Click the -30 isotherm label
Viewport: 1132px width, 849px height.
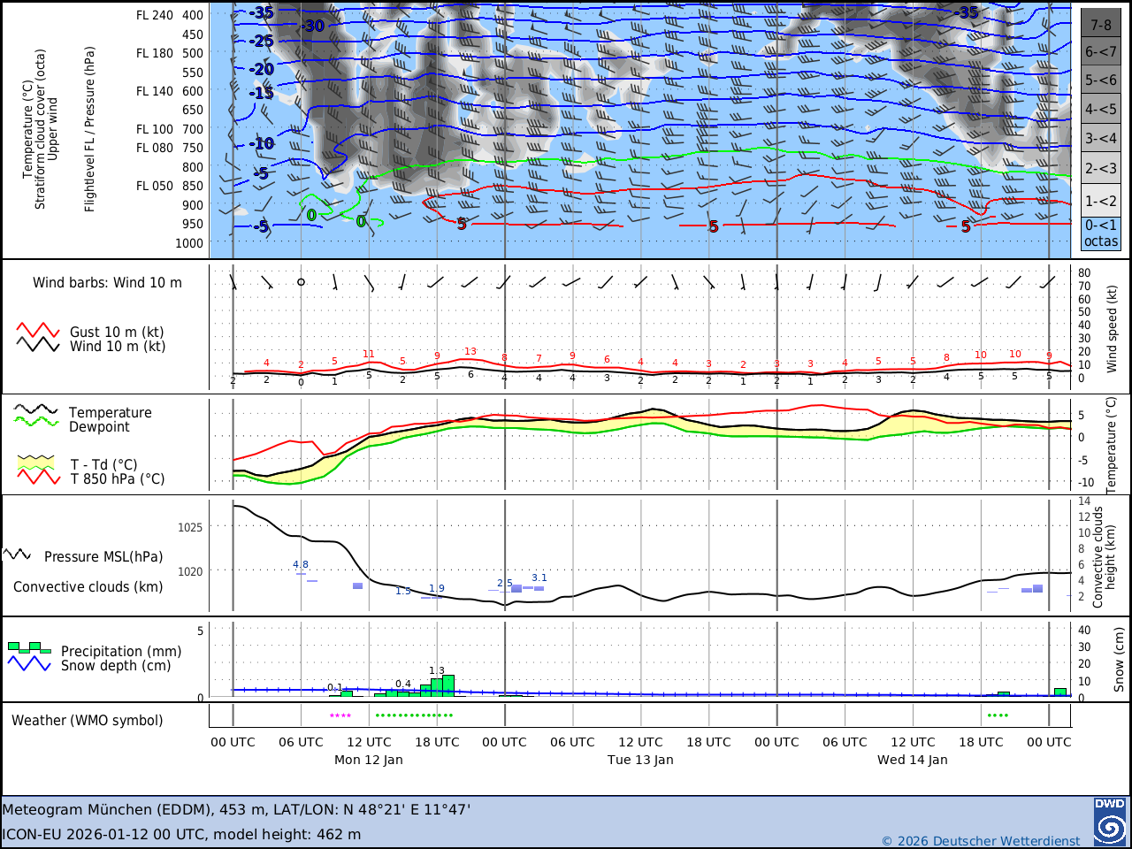coord(313,27)
